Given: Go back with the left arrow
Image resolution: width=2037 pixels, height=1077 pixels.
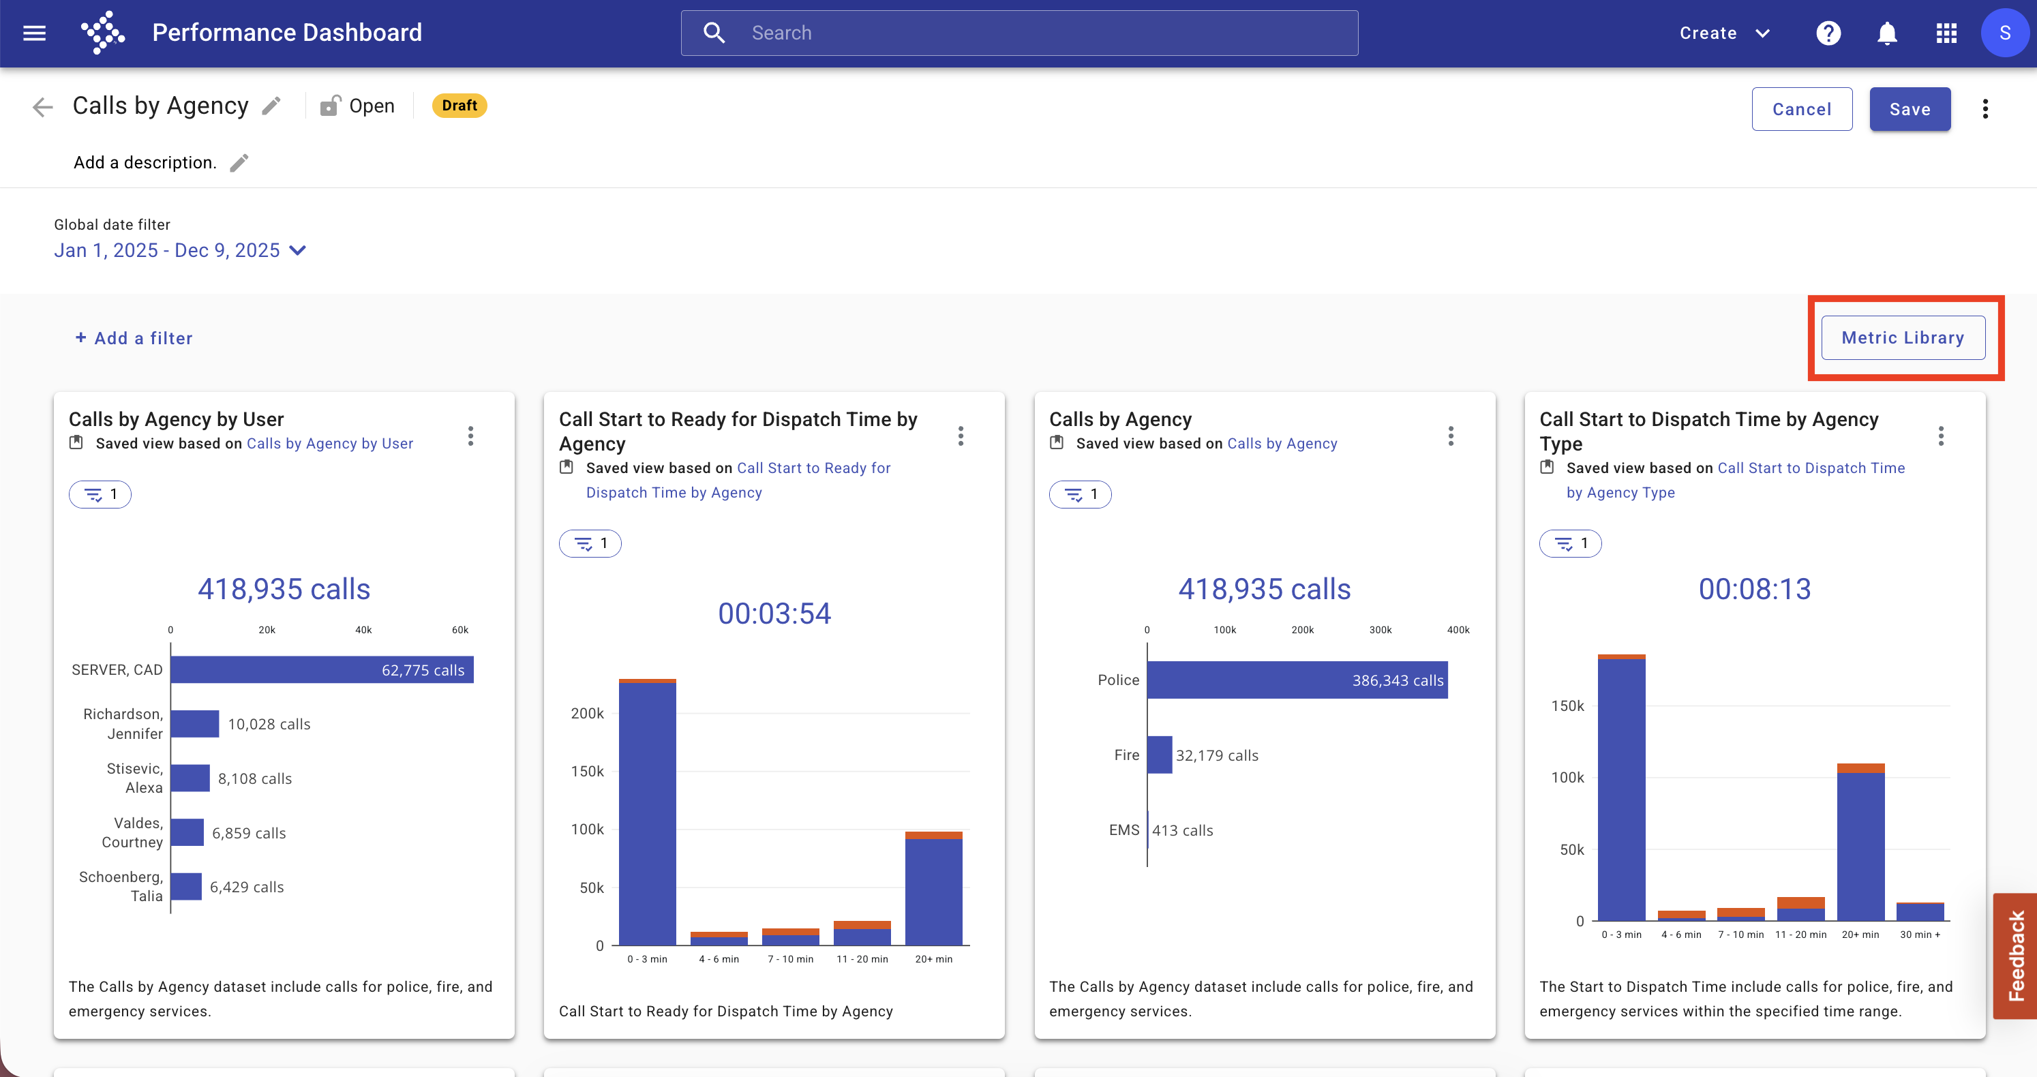Looking at the screenshot, I should 42,107.
